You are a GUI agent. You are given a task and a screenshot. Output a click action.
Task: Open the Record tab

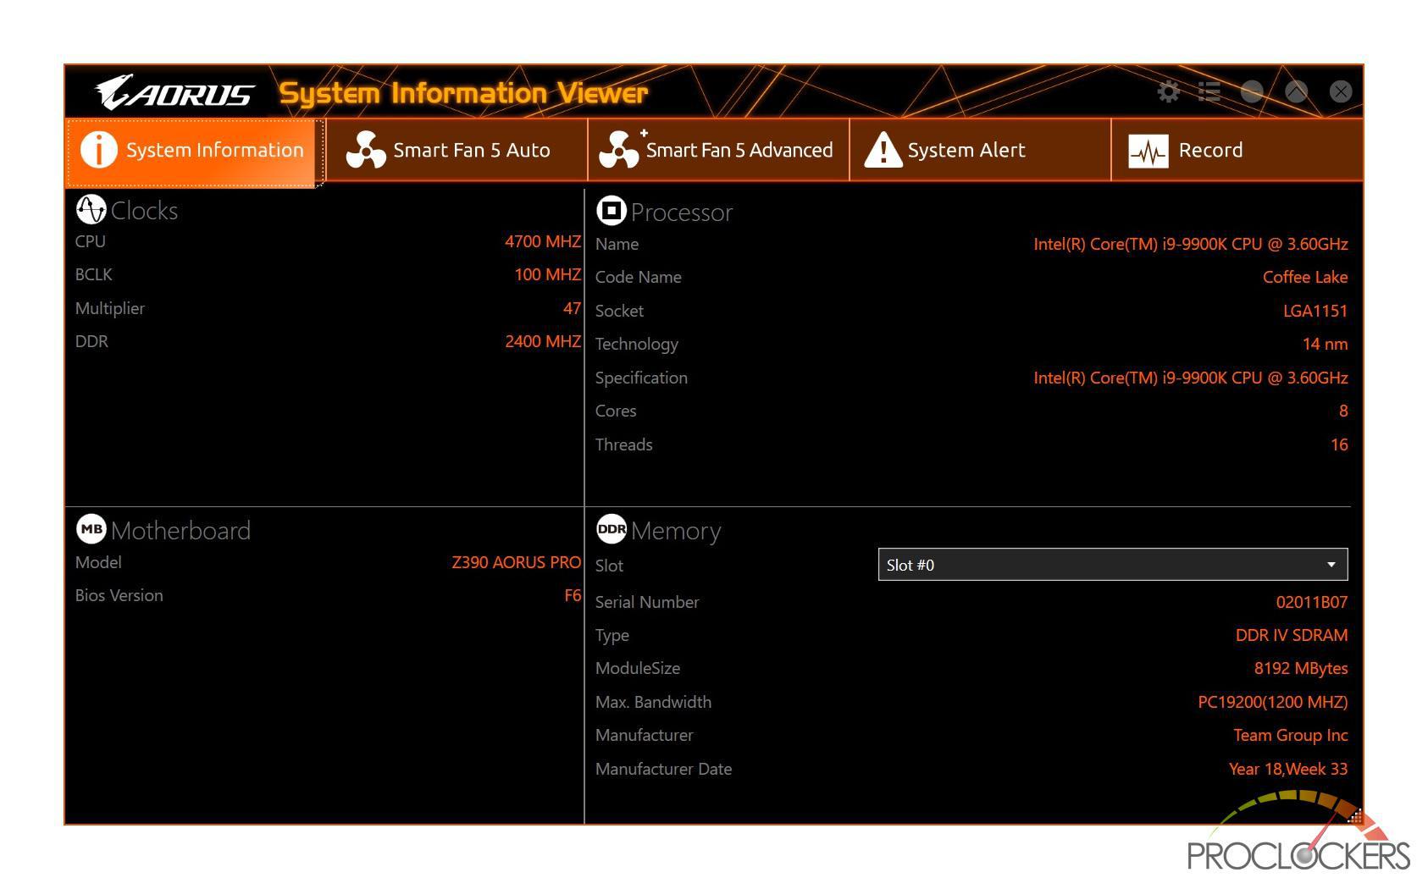[1237, 151]
